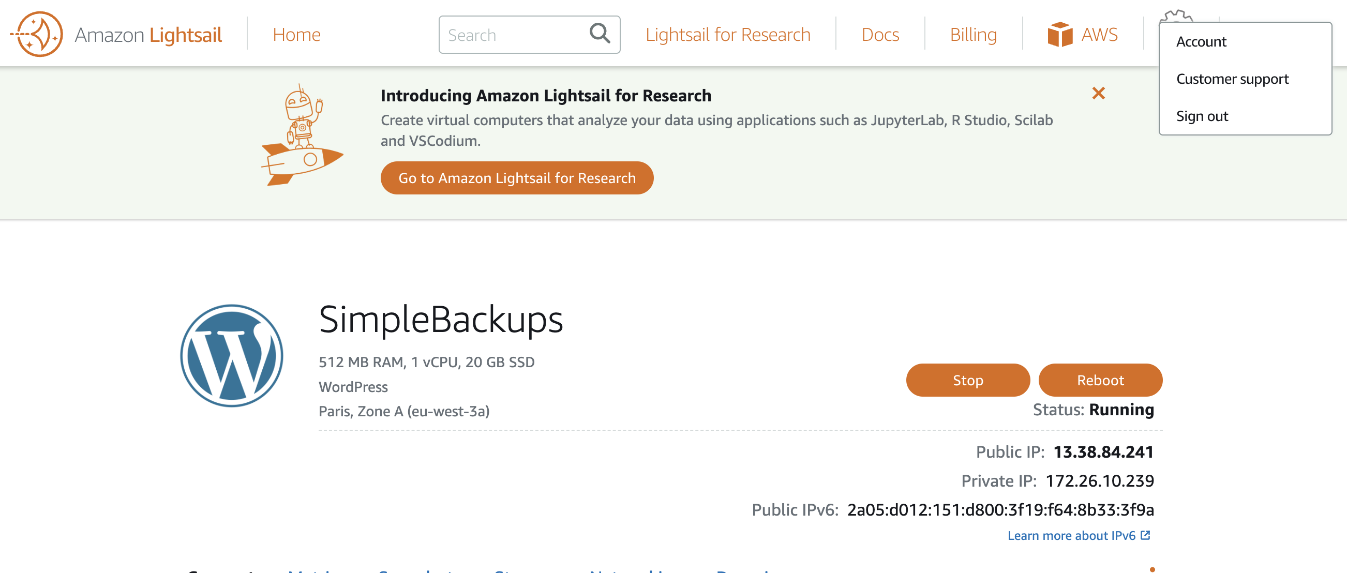Click the robot on rocket illustration

[301, 136]
